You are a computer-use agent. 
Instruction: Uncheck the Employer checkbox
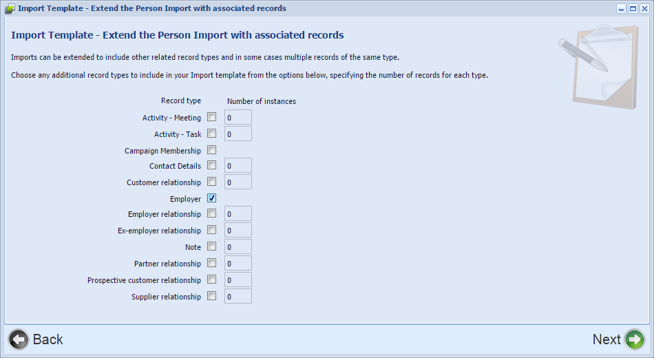tap(212, 198)
